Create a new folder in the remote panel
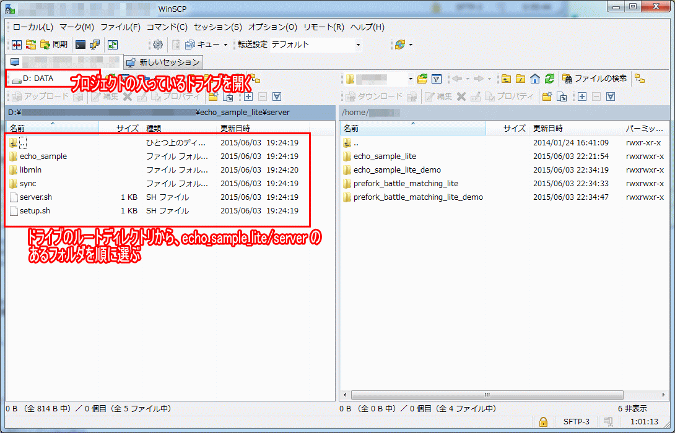Viewport: 675px width, 433px height. [547, 96]
